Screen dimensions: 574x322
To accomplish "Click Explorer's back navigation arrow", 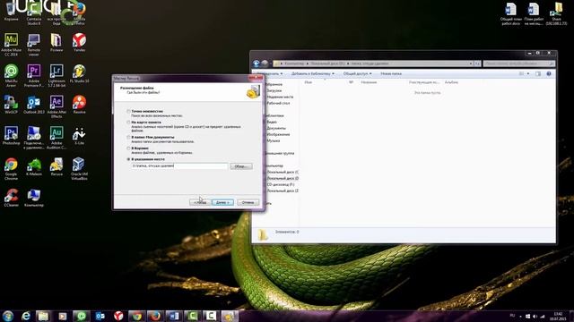I will pyautogui.click(x=257, y=64).
